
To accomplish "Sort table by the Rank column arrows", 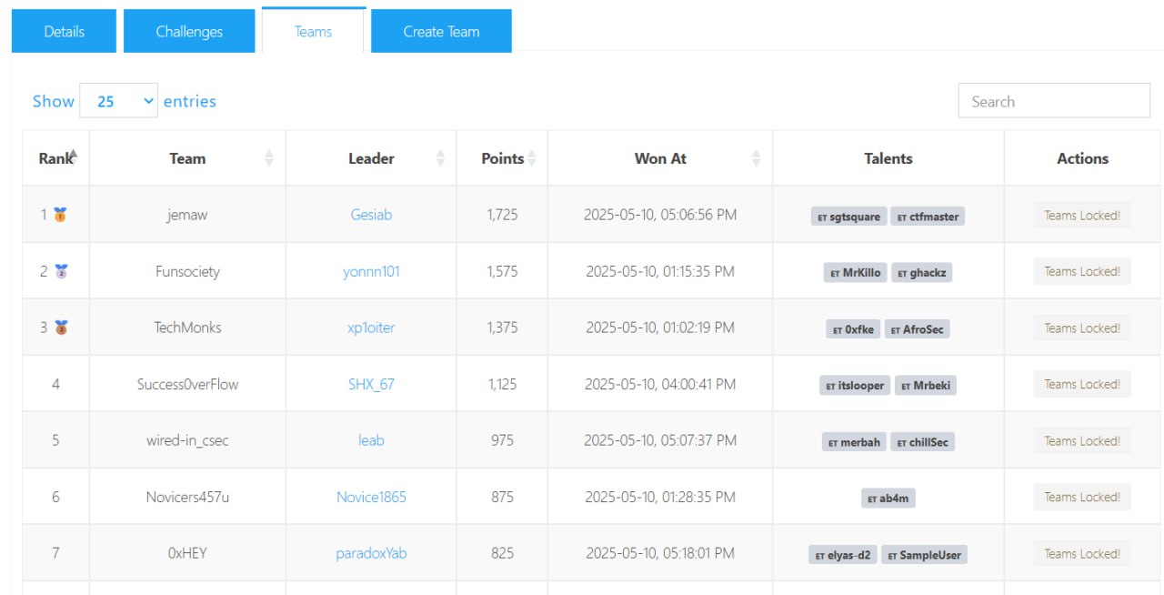I will [74, 156].
